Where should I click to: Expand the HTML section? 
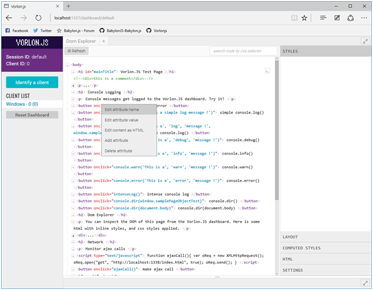[326, 259]
